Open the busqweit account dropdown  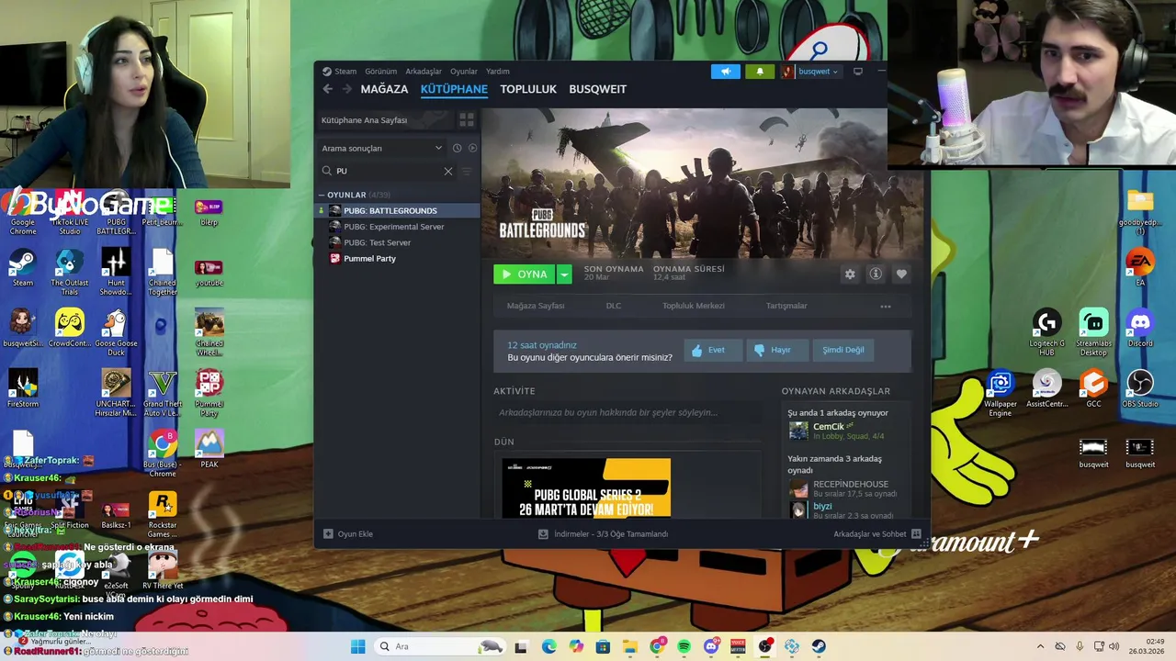click(x=810, y=71)
